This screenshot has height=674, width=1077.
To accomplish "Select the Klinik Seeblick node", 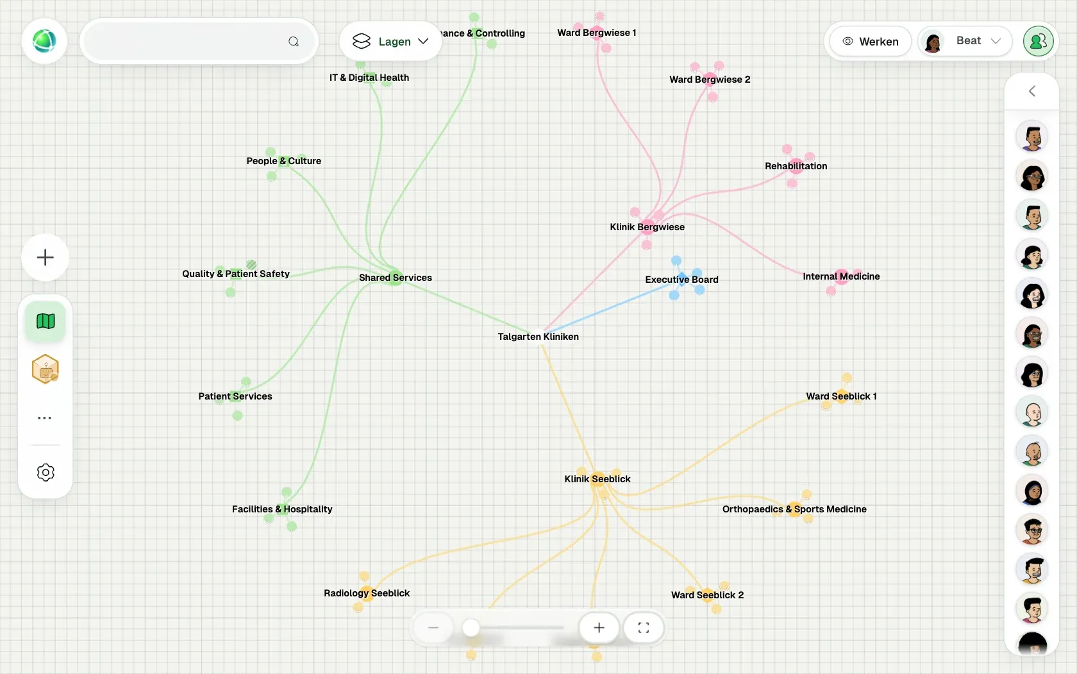I will tap(597, 479).
